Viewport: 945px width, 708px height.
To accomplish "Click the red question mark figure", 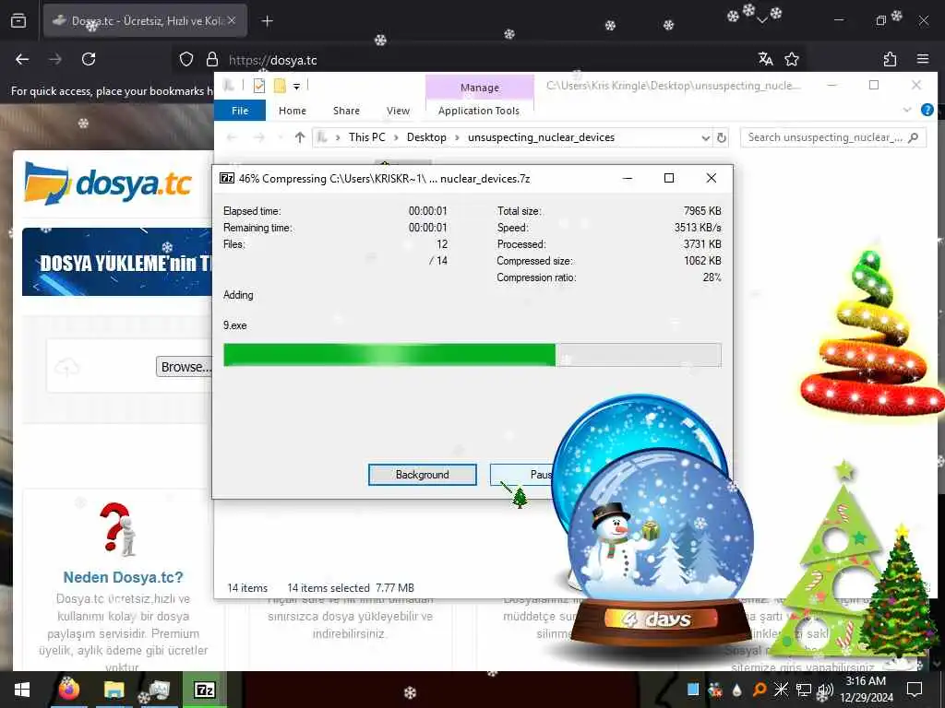I will [x=119, y=529].
